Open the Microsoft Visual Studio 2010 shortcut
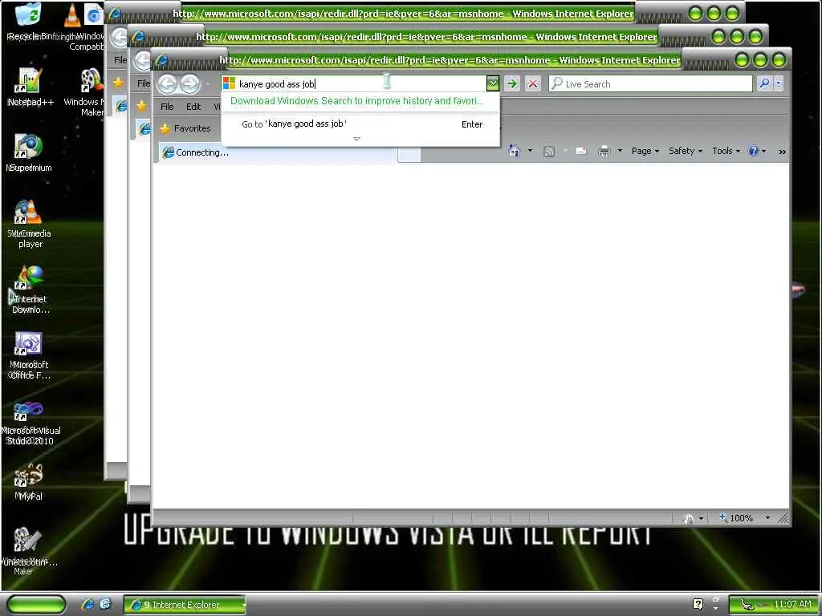Screen dimensions: 822x616 coord(30,422)
